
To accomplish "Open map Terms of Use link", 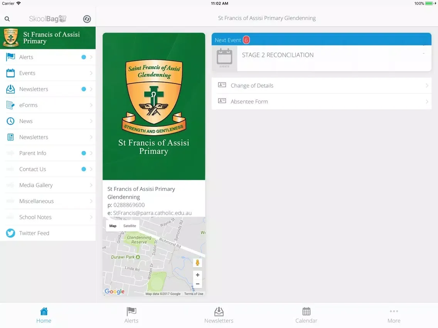I will tap(194, 294).
